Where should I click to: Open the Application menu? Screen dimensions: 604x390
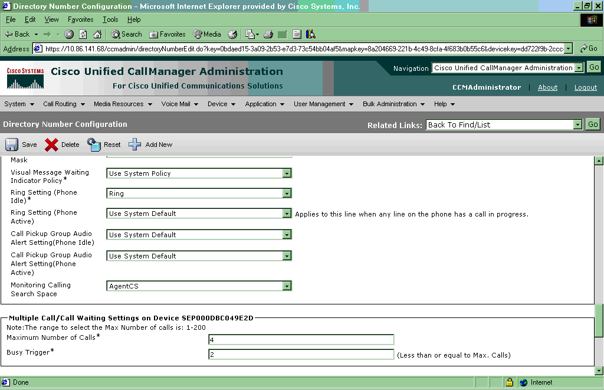pyautogui.click(x=265, y=104)
